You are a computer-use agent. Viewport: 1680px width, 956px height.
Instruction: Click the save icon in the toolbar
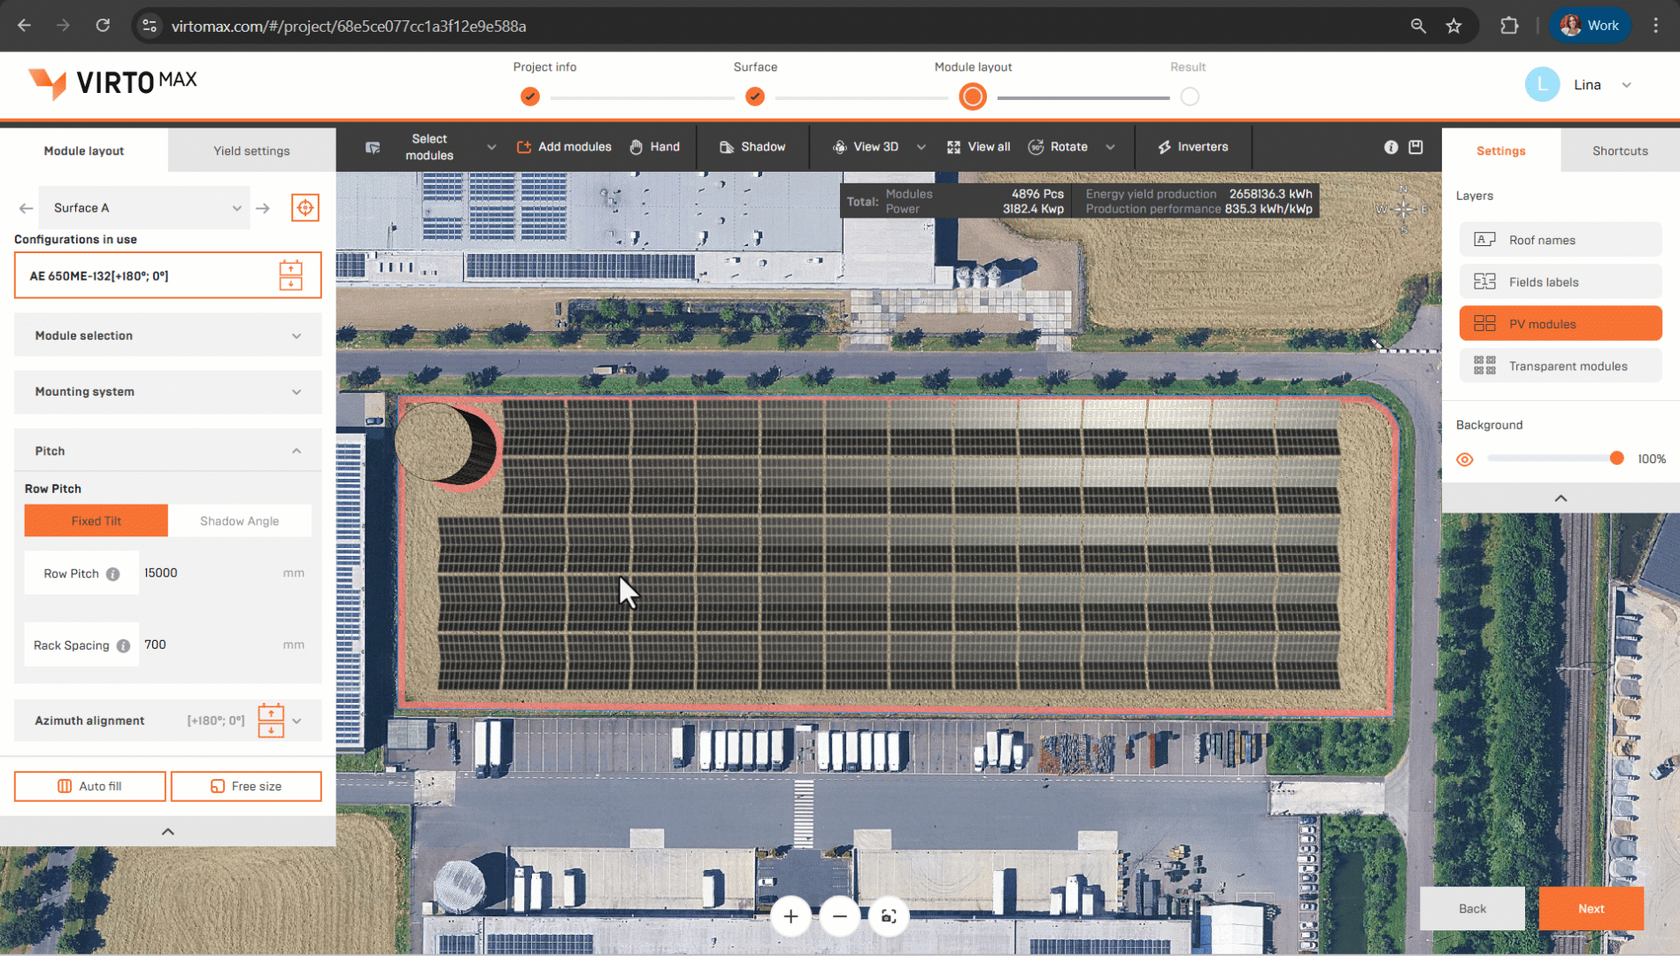(1415, 147)
